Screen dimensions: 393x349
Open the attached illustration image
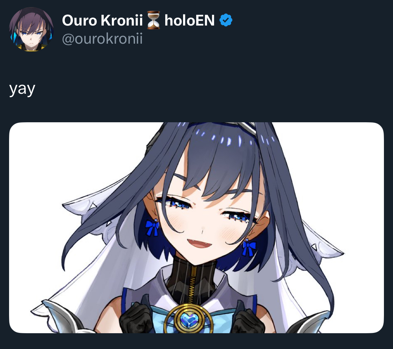pos(196,228)
